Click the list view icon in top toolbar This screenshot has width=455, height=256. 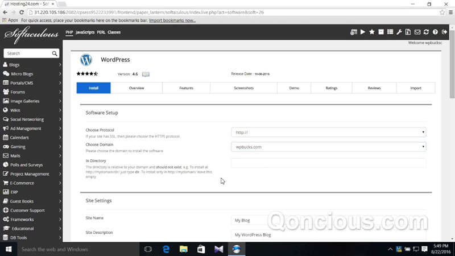pos(390,32)
